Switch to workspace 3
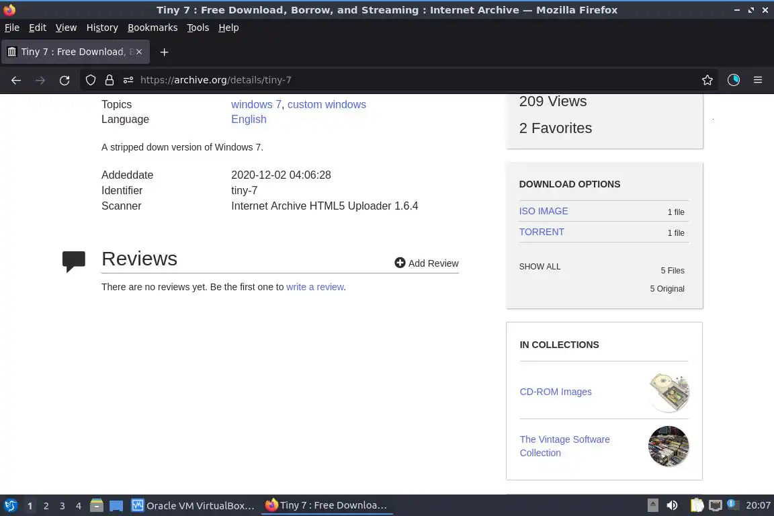Screen dimensions: 774x516 click(x=62, y=506)
